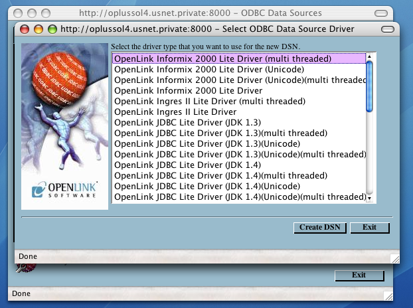Select JDBC Lite Driver (JDK 1.4)(multi threaded)
Viewport: 413px width, 308px height.
point(239,175)
